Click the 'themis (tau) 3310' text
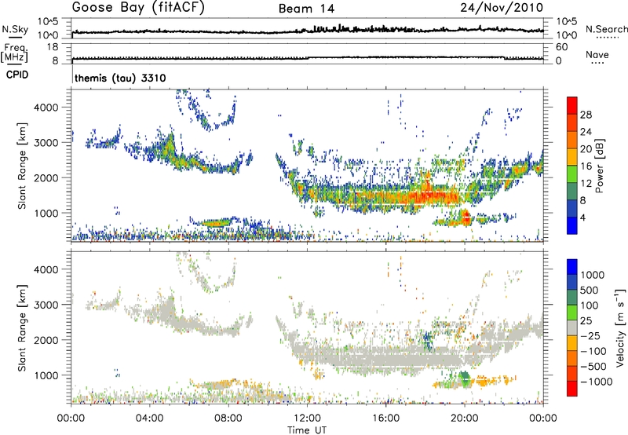The width and height of the screenshot is (628, 435). point(120,78)
